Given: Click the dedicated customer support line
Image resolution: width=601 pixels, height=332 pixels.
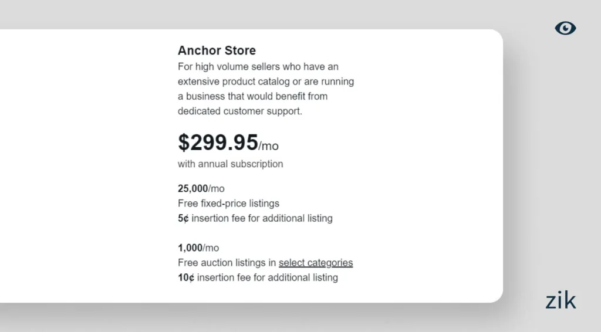Looking at the screenshot, I should pos(239,111).
